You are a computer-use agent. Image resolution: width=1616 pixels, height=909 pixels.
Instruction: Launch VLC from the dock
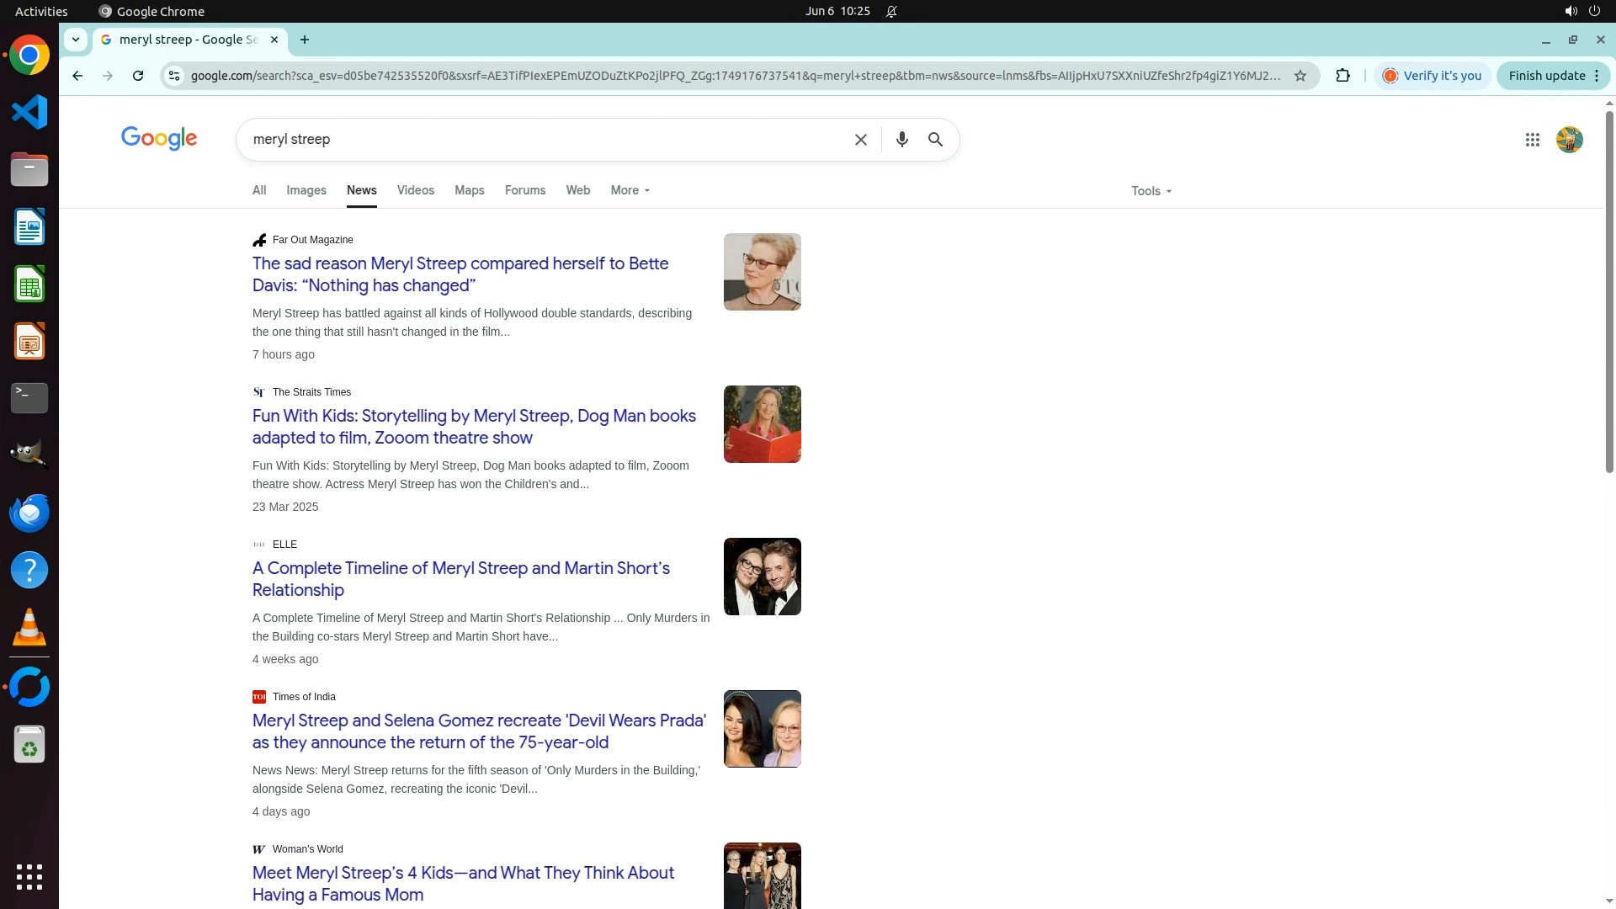29,628
